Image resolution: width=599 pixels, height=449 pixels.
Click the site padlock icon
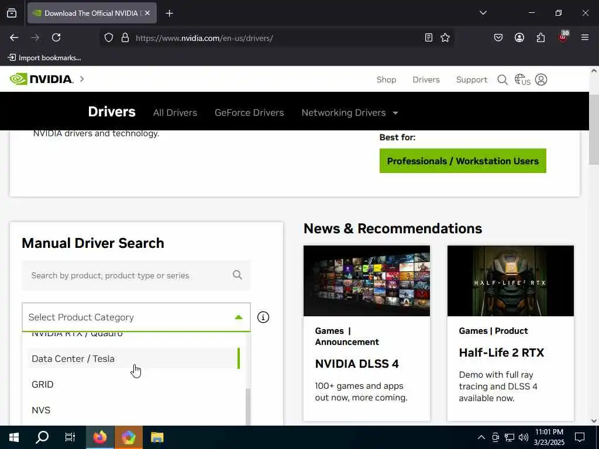[x=125, y=37]
